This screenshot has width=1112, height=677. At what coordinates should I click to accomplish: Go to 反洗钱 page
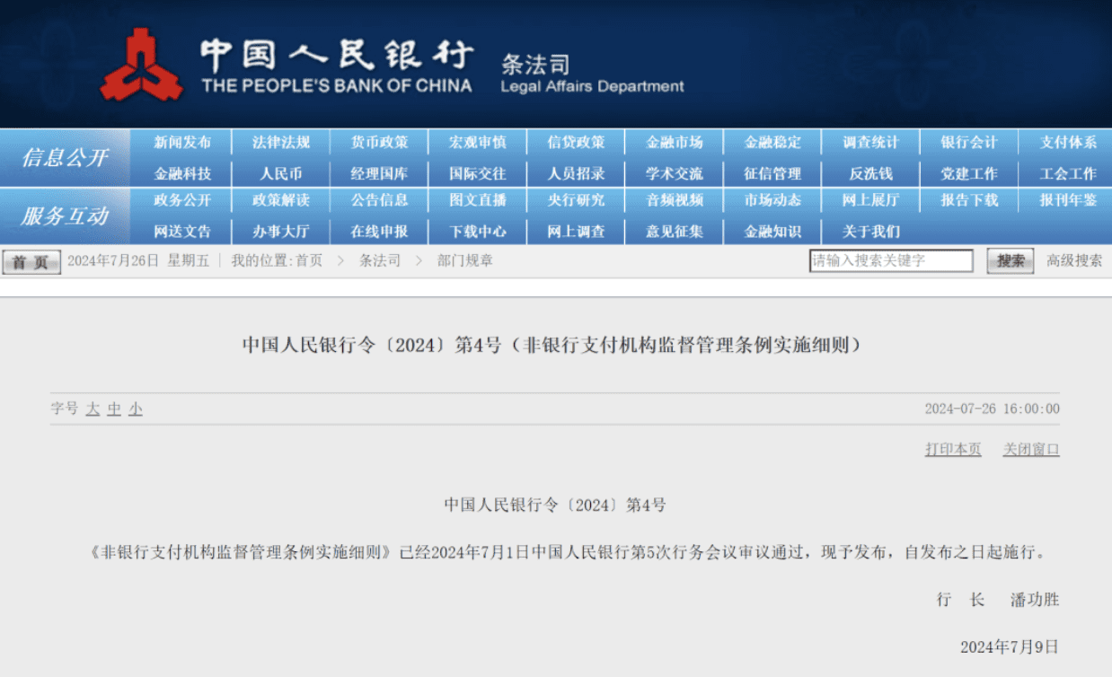click(x=870, y=174)
